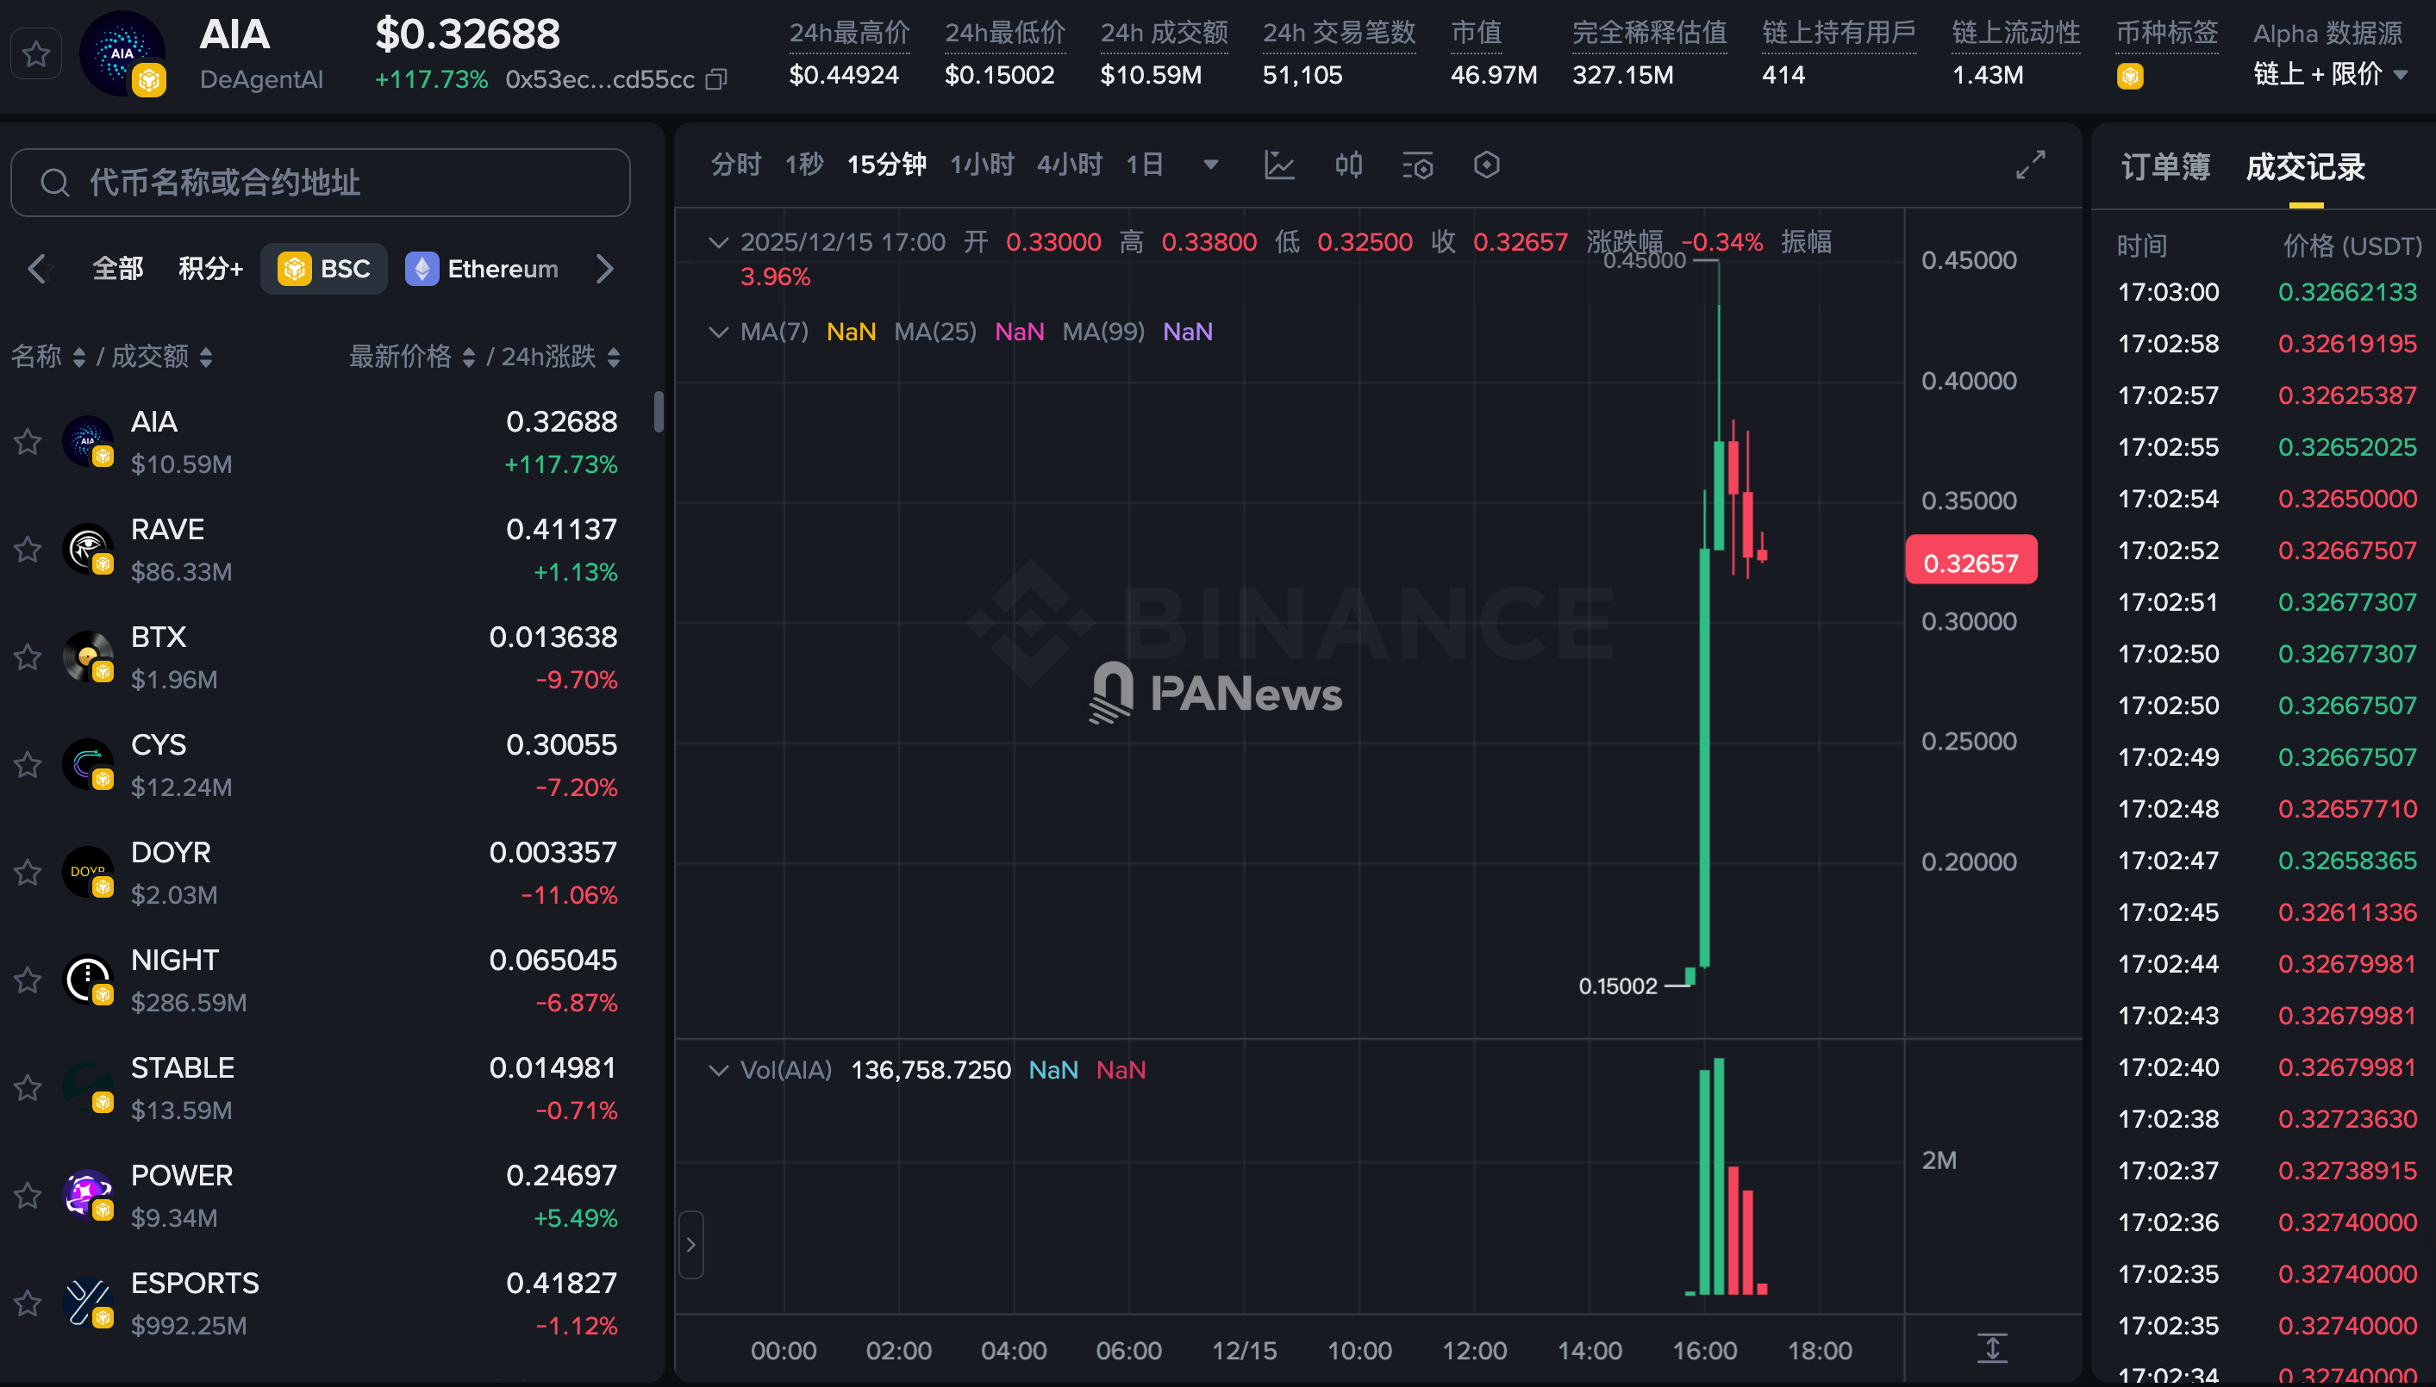Image resolution: width=2436 pixels, height=1387 pixels.
Task: Star the RAVE token in the list
Action: point(27,549)
